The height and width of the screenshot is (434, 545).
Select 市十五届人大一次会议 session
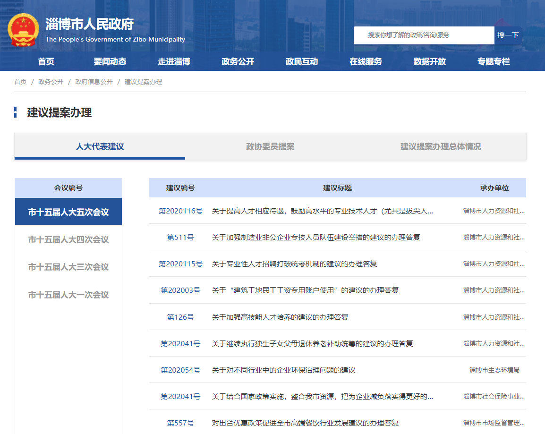[68, 295]
